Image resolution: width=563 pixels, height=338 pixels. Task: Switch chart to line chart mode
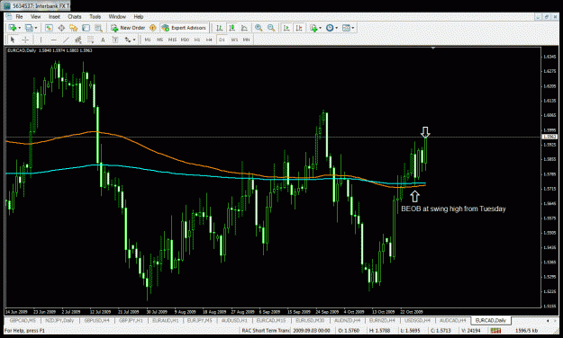click(244, 28)
